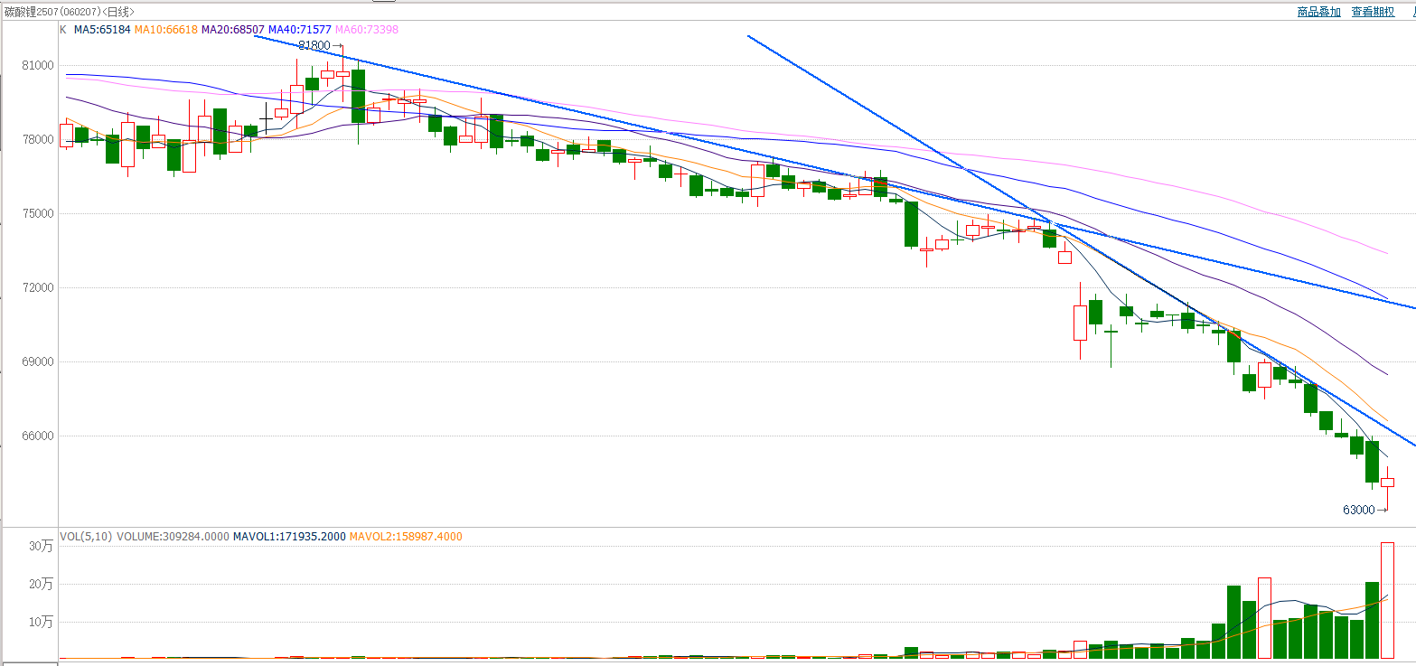Click the 81000 price axis label
This screenshot has width=1416, height=666.
39,66
